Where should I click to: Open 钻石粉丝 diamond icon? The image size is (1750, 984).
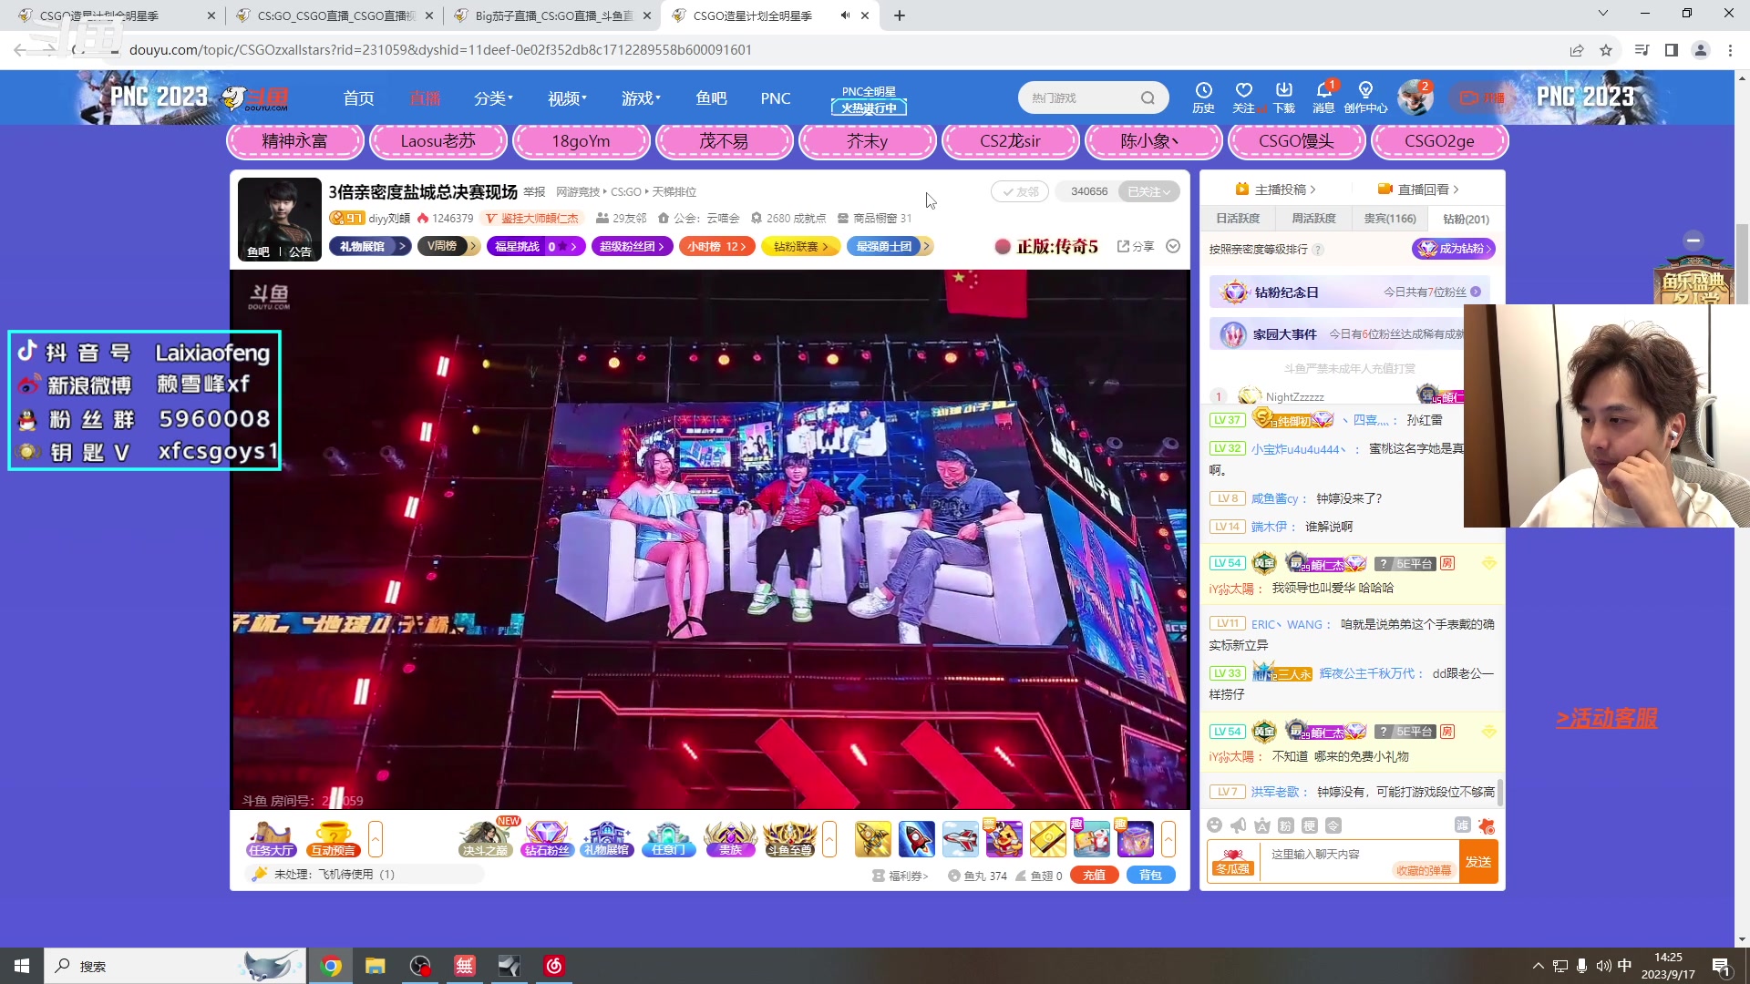pos(547,839)
